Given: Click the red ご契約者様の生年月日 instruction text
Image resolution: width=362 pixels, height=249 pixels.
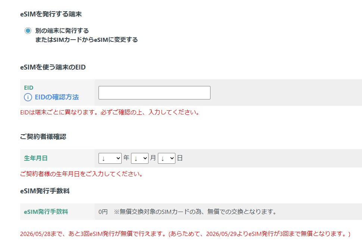Looking at the screenshot, I should coord(81,174).
